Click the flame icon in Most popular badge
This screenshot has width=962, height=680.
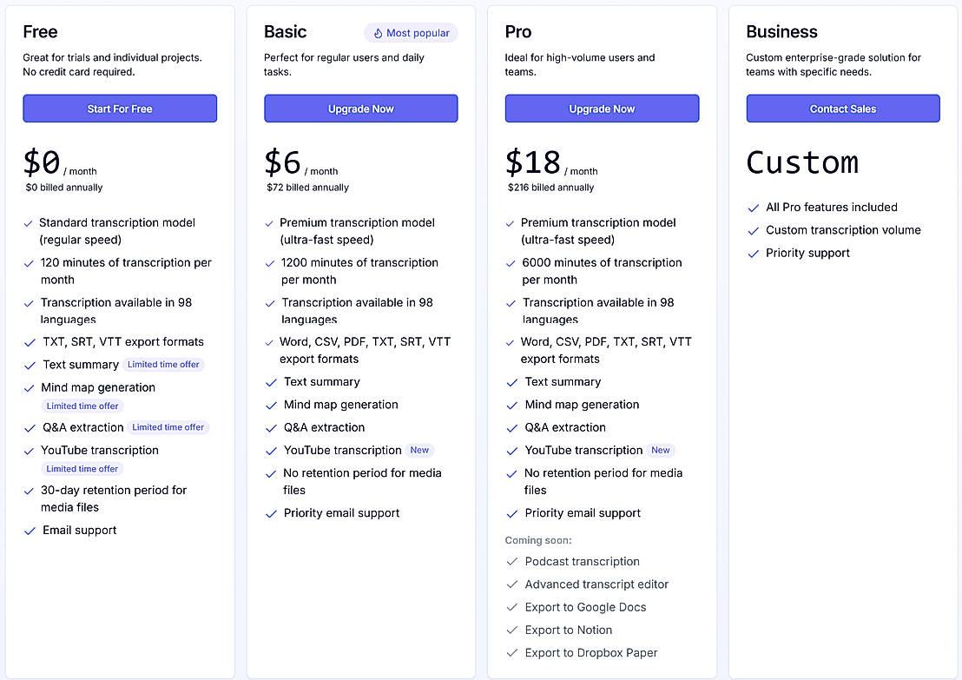(x=378, y=33)
